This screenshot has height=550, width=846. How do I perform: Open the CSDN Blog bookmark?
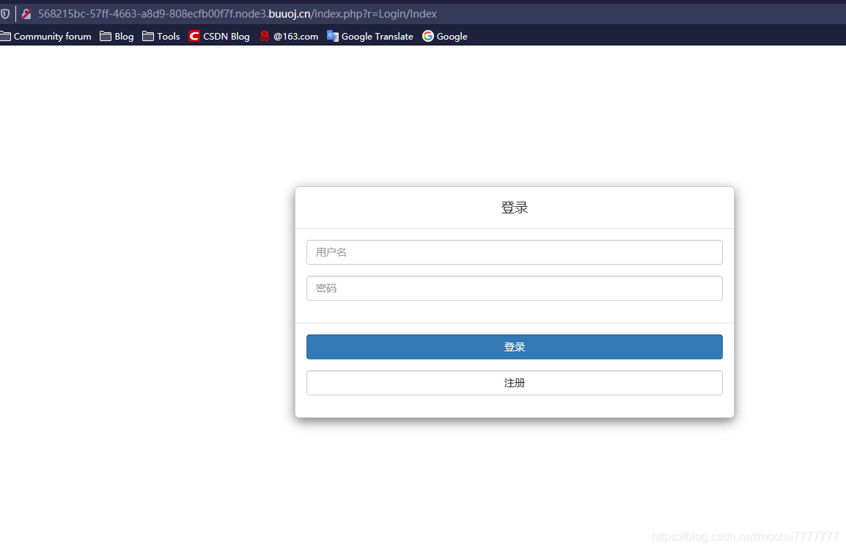(x=219, y=36)
